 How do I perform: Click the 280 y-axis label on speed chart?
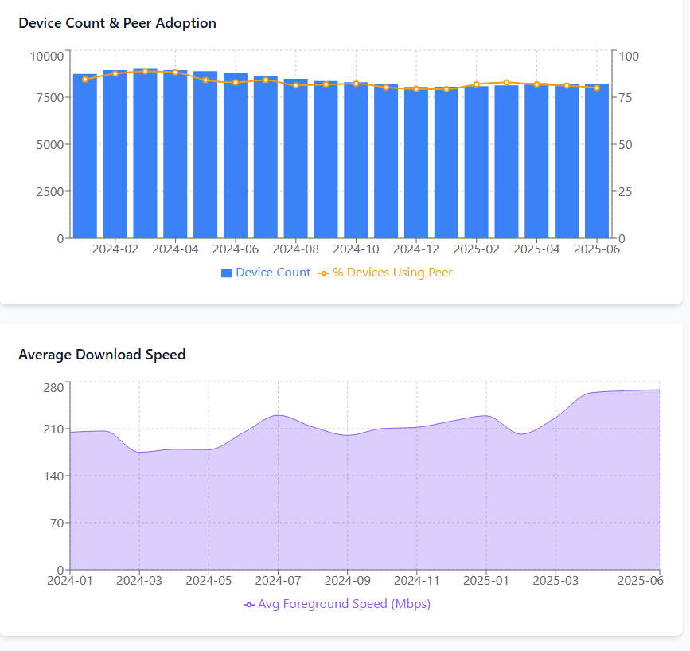pyautogui.click(x=53, y=388)
